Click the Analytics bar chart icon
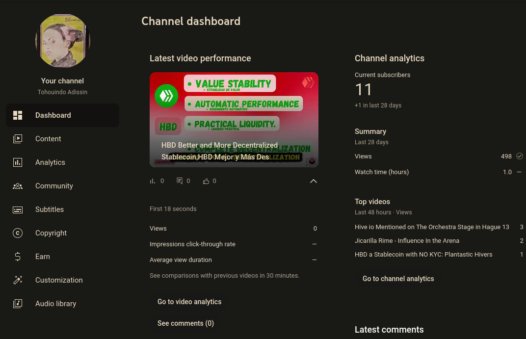This screenshot has height=339, width=526. click(18, 162)
